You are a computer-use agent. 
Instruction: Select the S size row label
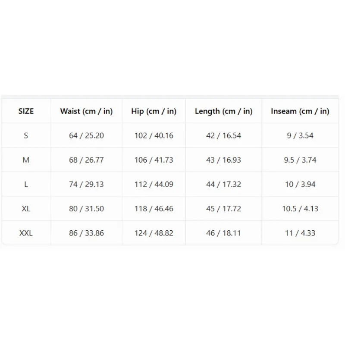click(26, 135)
